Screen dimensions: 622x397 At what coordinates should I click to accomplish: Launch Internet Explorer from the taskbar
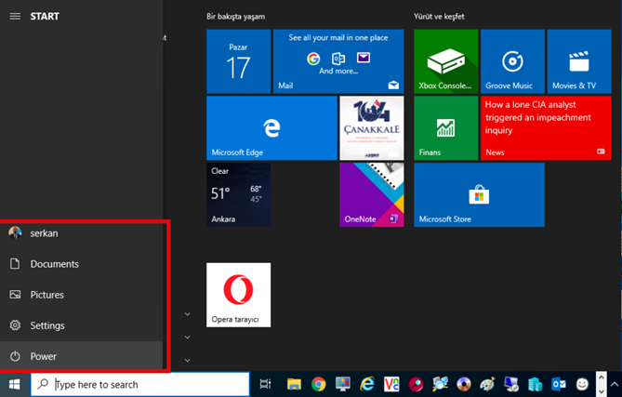[x=367, y=384]
